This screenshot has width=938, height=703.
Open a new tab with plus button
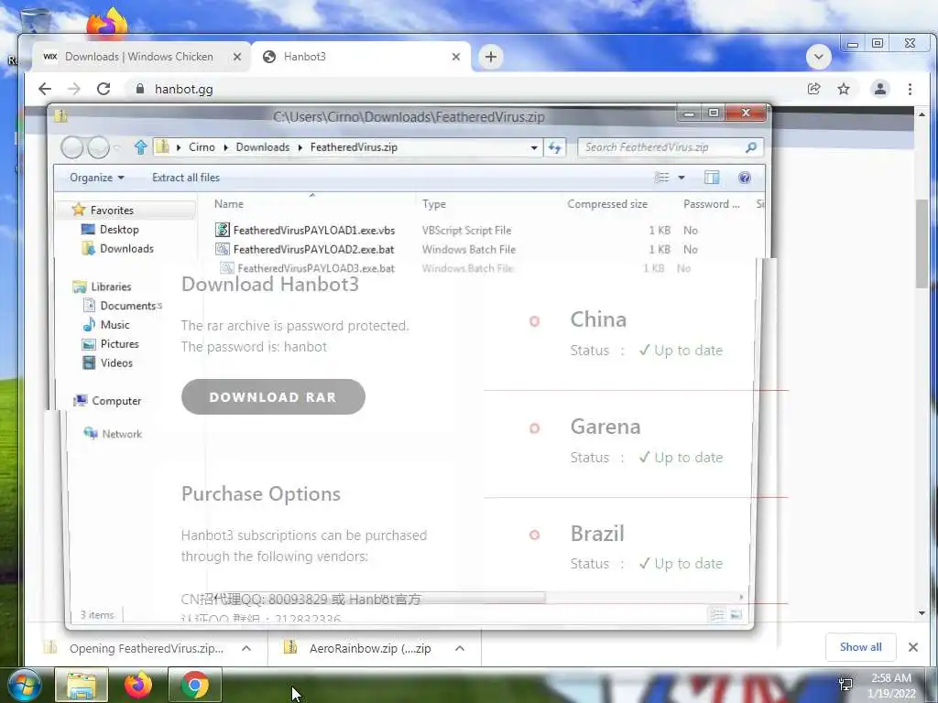(x=491, y=57)
